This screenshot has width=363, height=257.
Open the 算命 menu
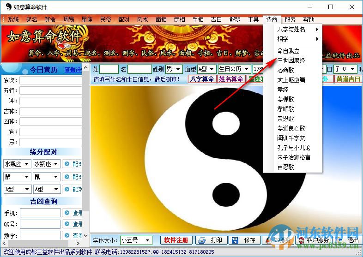50,19
